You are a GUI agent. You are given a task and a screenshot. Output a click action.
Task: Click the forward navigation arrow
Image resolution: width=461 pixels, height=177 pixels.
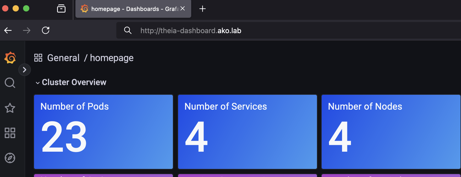[27, 31]
